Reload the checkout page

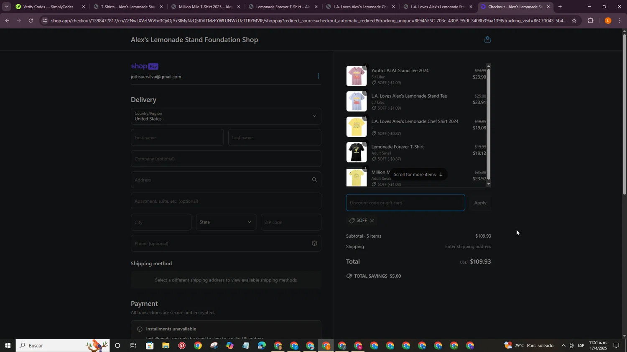tap(31, 21)
